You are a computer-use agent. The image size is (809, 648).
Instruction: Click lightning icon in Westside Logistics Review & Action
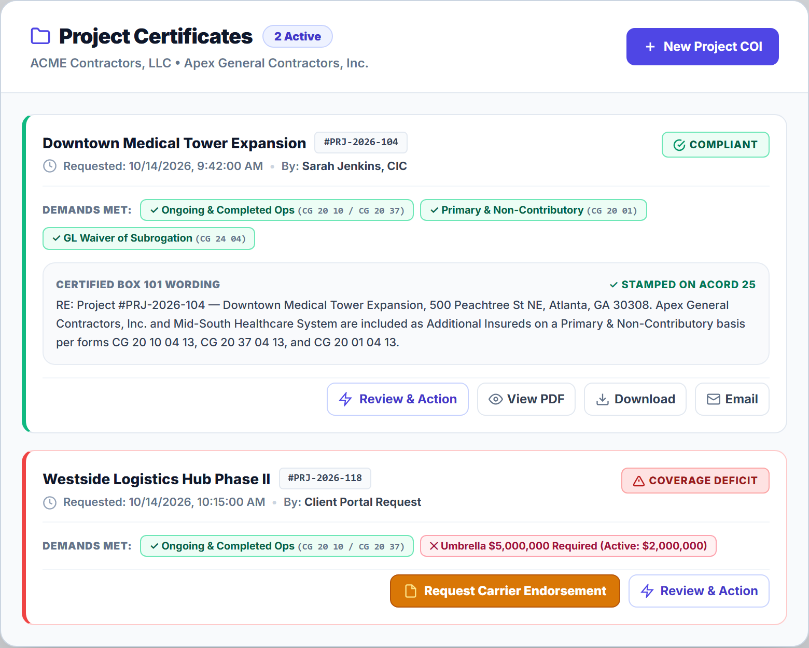[x=647, y=591]
